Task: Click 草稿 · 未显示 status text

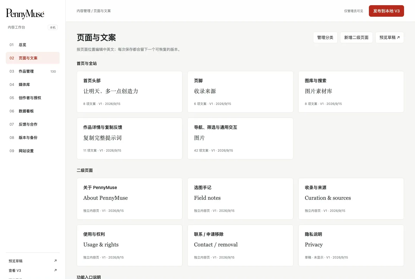Action: (314, 257)
